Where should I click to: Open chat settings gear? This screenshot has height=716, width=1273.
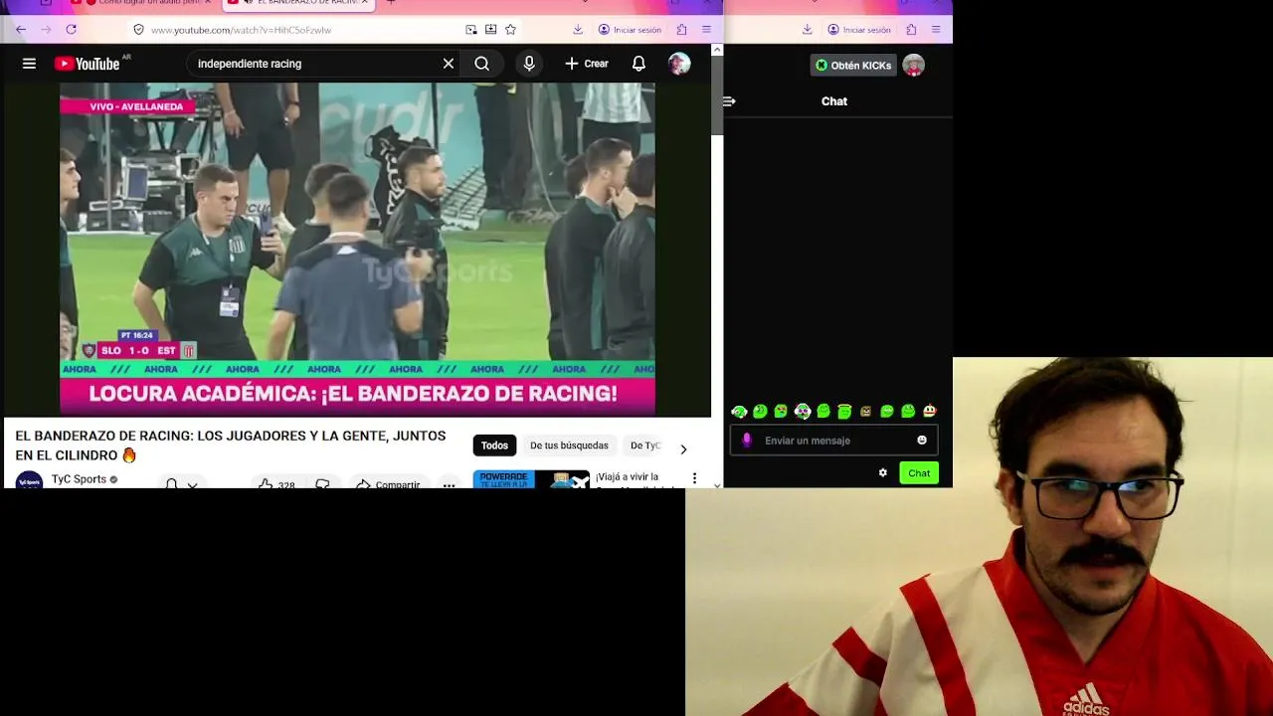pos(882,473)
